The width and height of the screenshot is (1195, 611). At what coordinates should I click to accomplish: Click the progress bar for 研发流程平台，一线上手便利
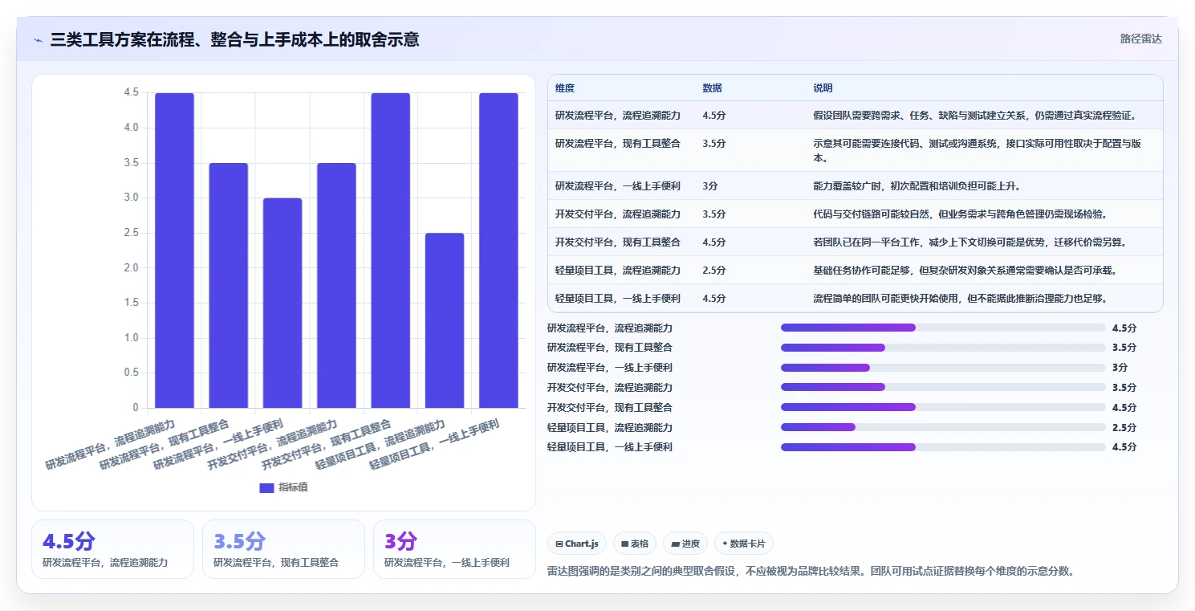click(x=943, y=368)
